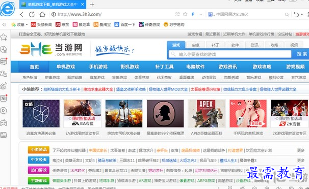
Task: Open the sidebar Weibo icon
Action: (x=4, y=86)
